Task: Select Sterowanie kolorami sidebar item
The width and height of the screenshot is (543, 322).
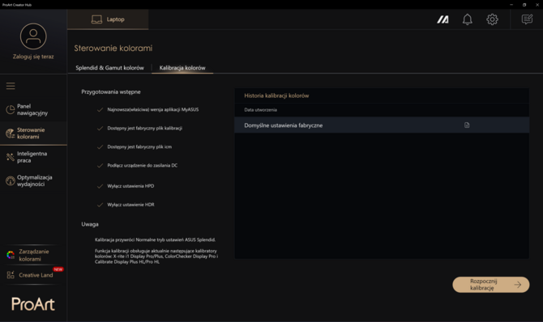Action: (33, 133)
